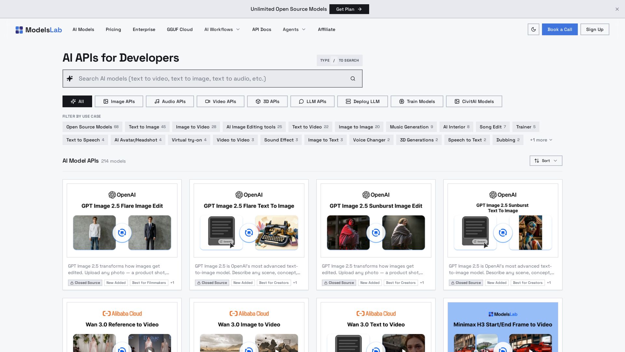625x352 pixels.
Task: Visit the Affiliate page
Action: click(x=326, y=29)
